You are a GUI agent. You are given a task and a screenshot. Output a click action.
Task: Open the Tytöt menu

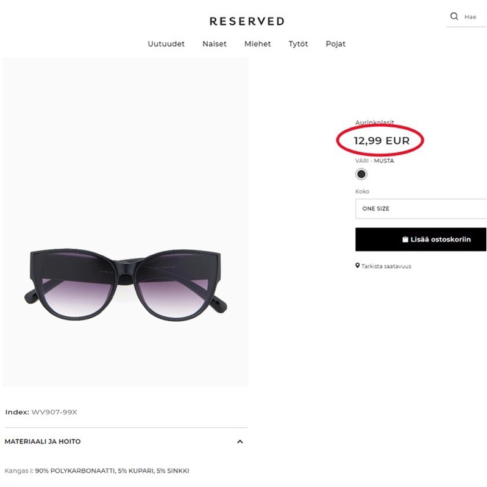coord(298,44)
